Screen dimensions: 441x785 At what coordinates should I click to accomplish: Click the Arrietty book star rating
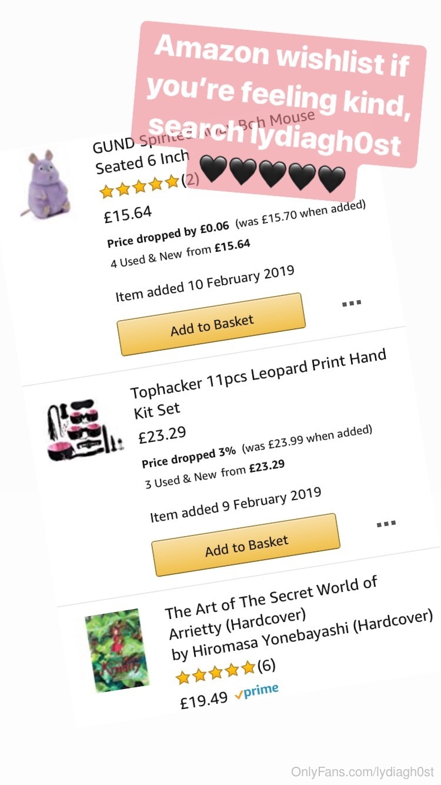click(x=216, y=671)
